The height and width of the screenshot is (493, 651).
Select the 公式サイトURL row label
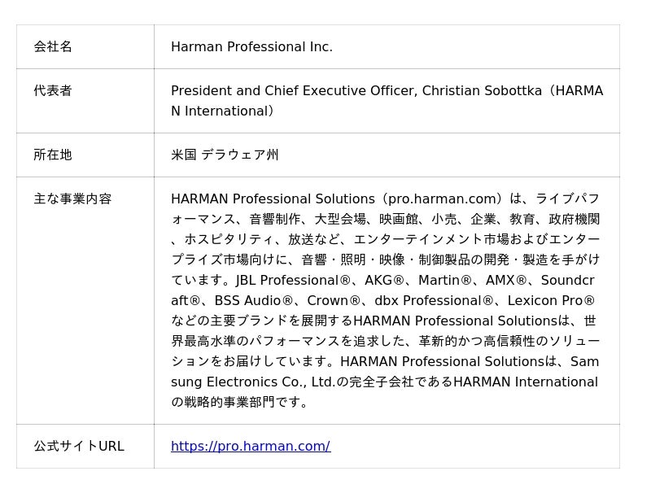coord(79,446)
